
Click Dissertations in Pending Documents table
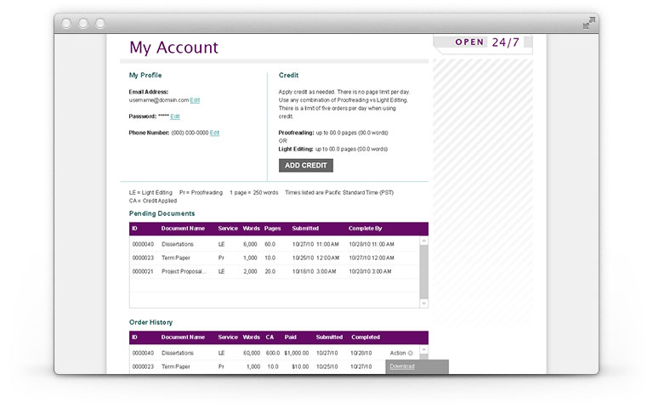(x=178, y=245)
